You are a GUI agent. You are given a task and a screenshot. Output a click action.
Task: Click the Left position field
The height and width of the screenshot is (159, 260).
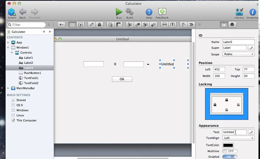click(x=219, y=69)
